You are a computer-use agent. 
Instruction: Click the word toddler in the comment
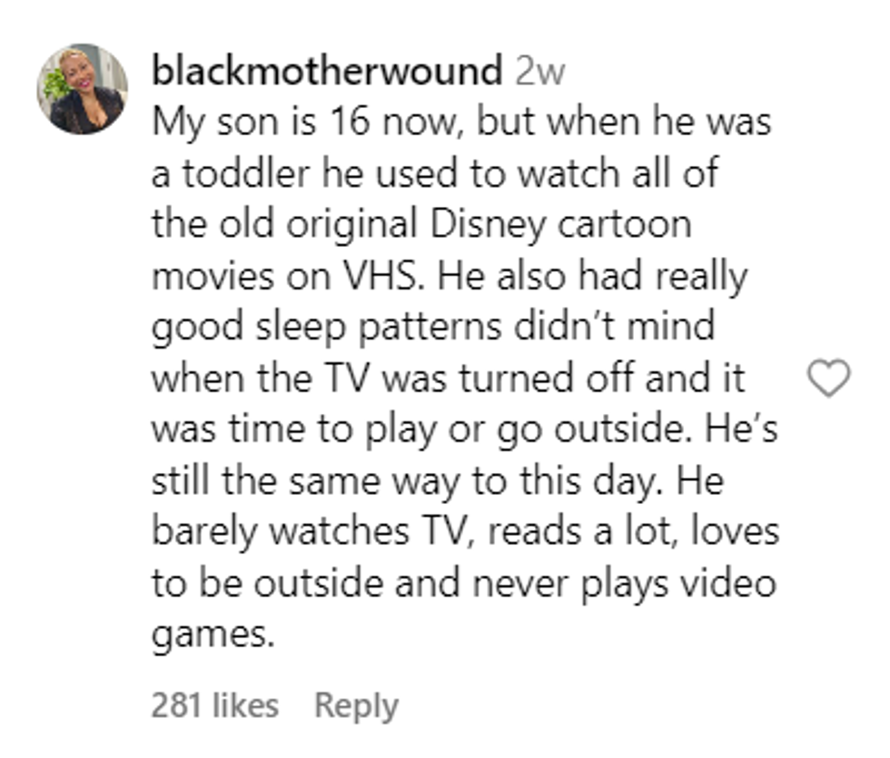[246, 173]
